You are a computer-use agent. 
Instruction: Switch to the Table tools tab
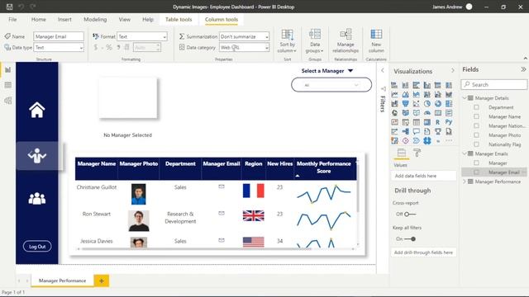point(179,20)
